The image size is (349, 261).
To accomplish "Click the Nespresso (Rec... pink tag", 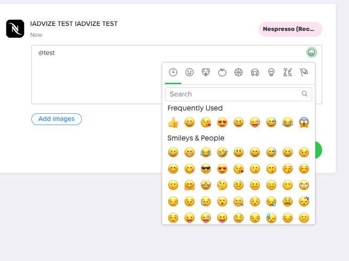I will pos(290,29).
